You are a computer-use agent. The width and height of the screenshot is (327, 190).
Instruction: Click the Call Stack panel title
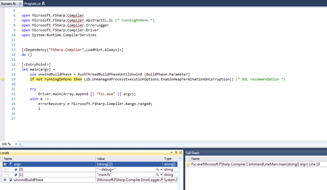[x=192, y=153]
